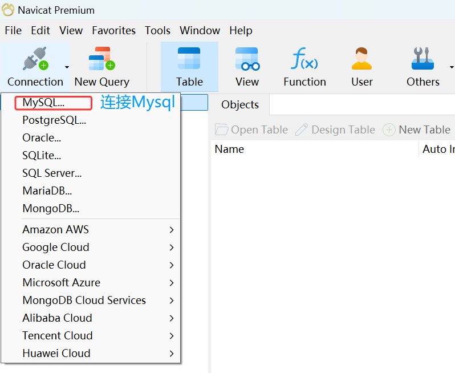Choose SQL Server... connection type
Viewport: 455px width, 373px height.
(91, 173)
